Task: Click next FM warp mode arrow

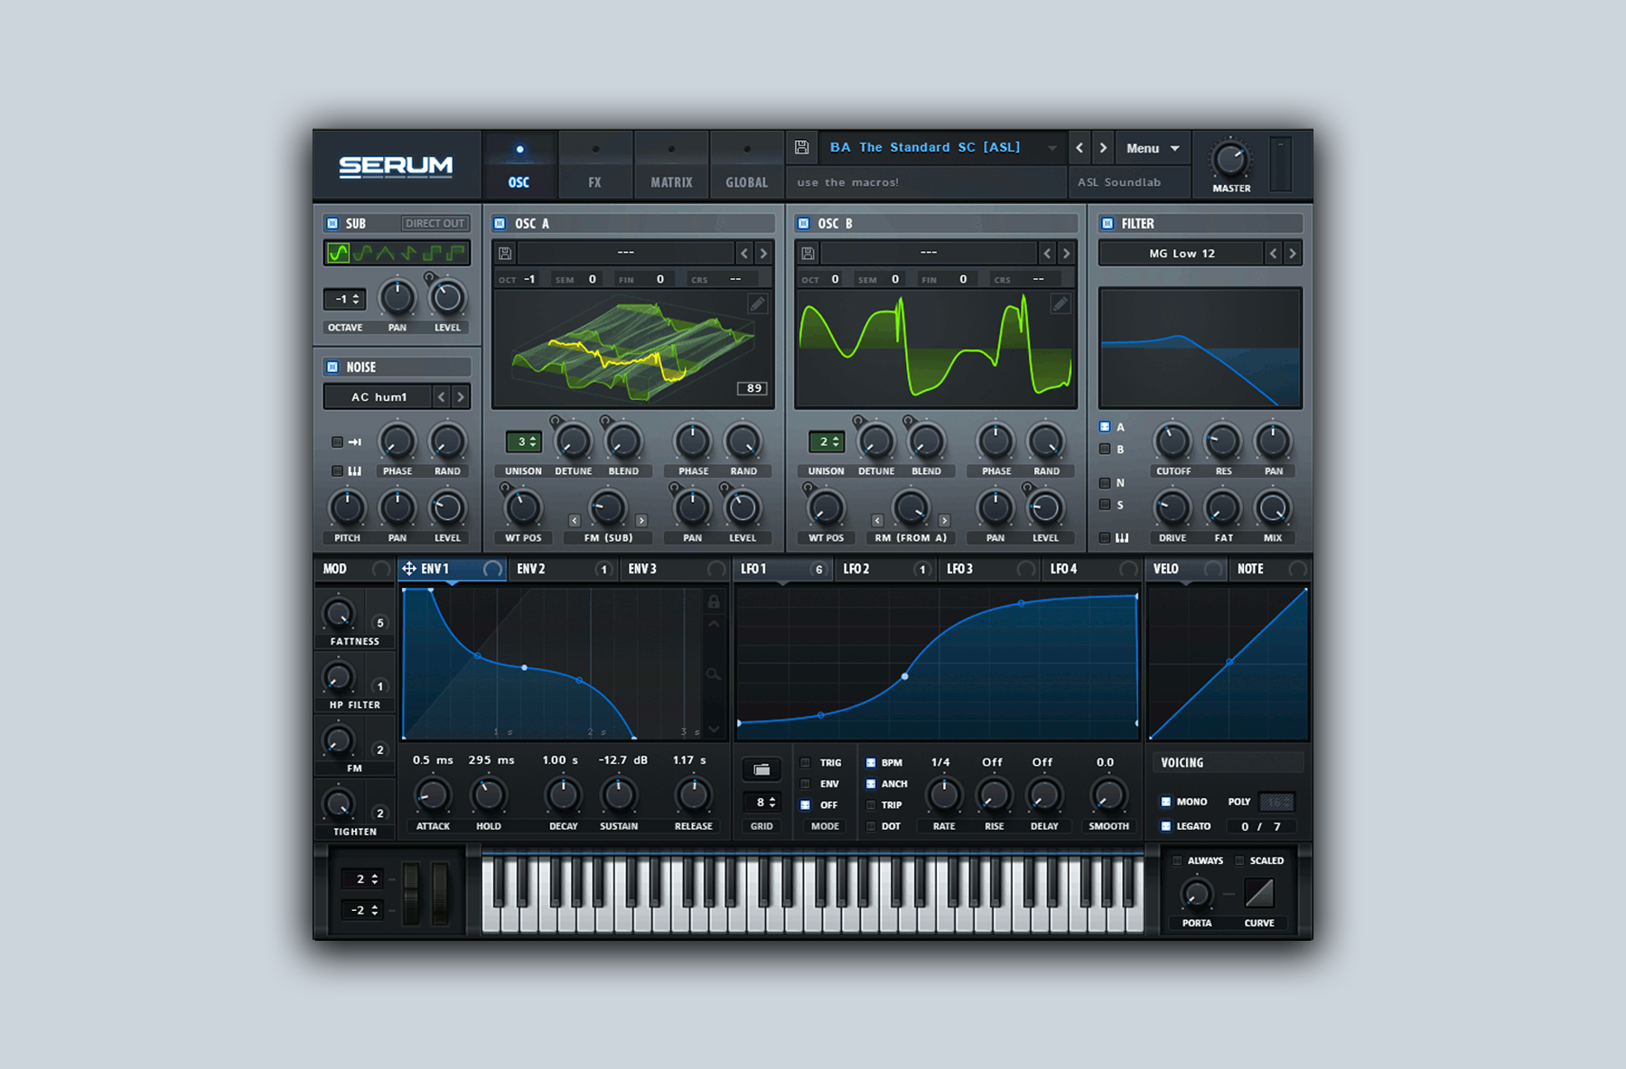Action: [641, 520]
